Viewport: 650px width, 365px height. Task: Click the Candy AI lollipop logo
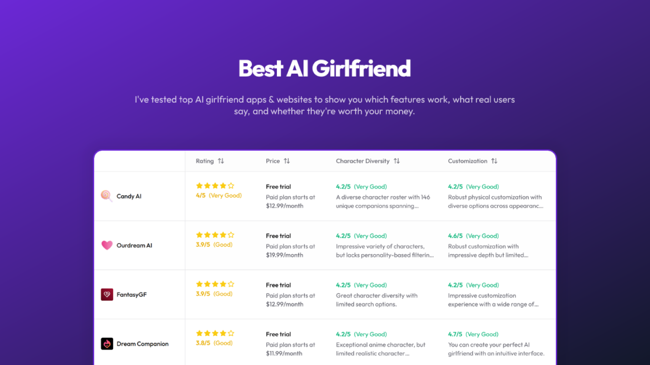[107, 196]
